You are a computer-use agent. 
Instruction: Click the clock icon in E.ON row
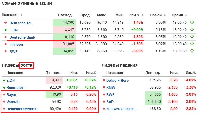pos(192,29)
